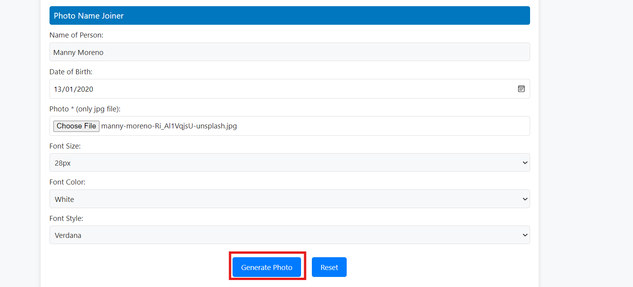Click the Date of Birth field
The width and height of the screenshot is (633, 287).
tap(289, 89)
